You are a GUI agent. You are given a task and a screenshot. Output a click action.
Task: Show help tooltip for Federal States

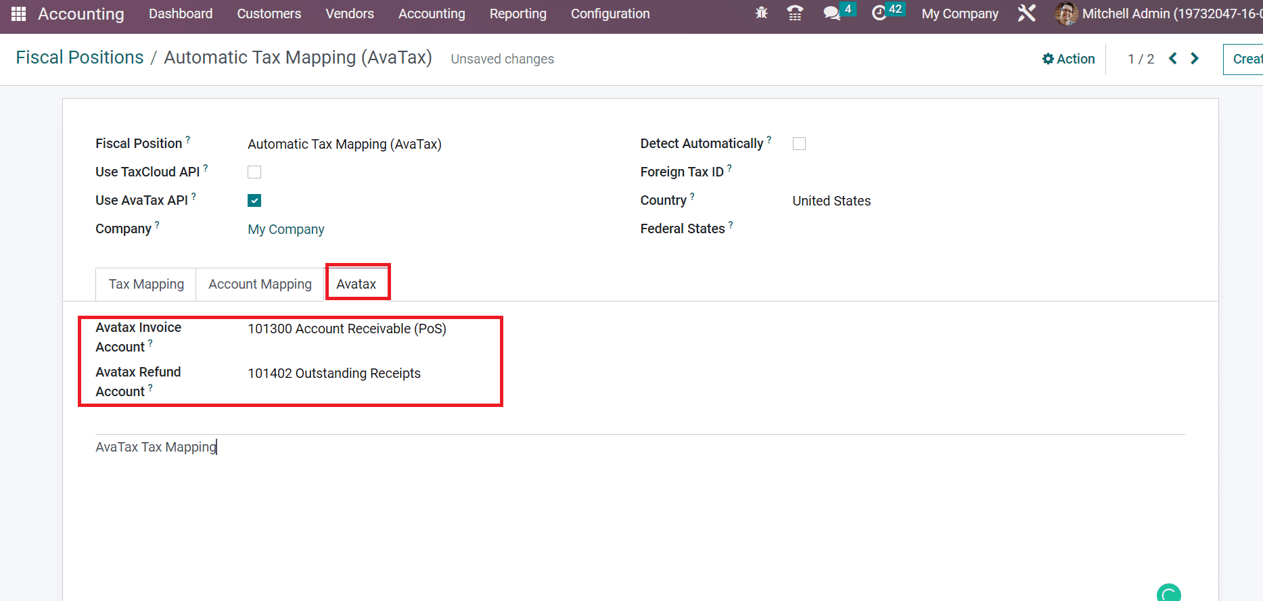point(731,224)
